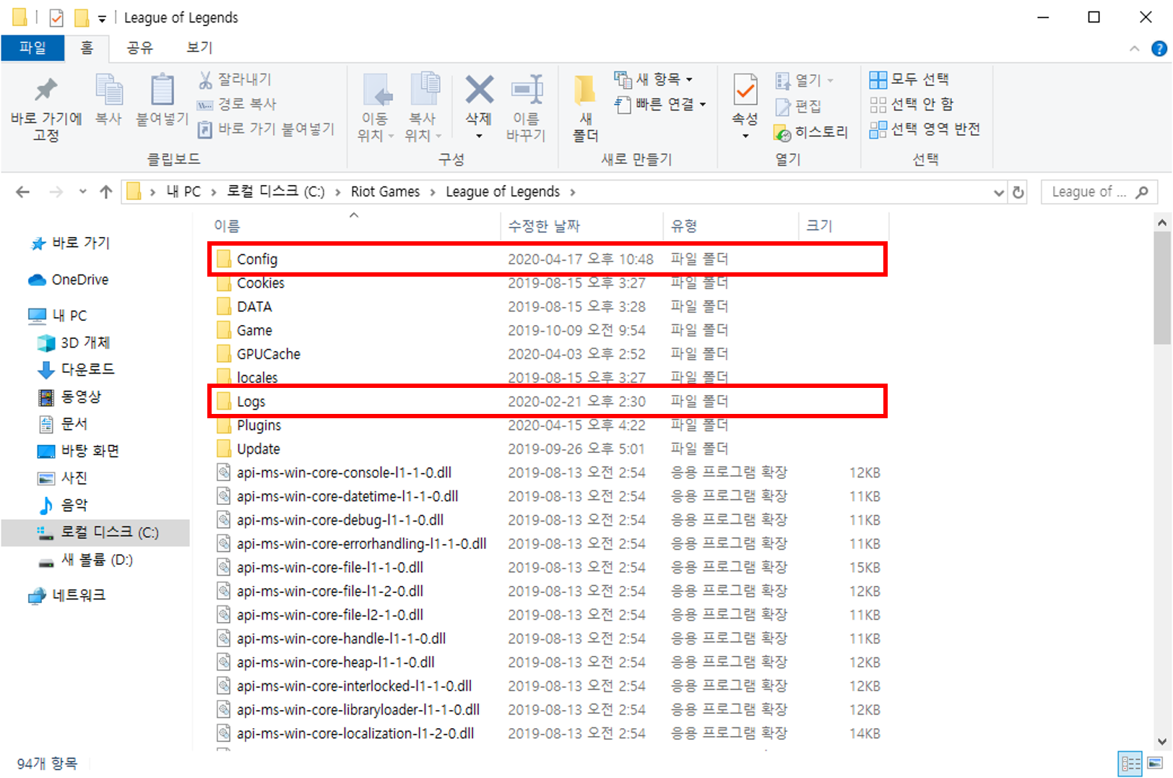The image size is (1173, 778).
Task: Go up one folder level arrow
Action: [x=106, y=192]
